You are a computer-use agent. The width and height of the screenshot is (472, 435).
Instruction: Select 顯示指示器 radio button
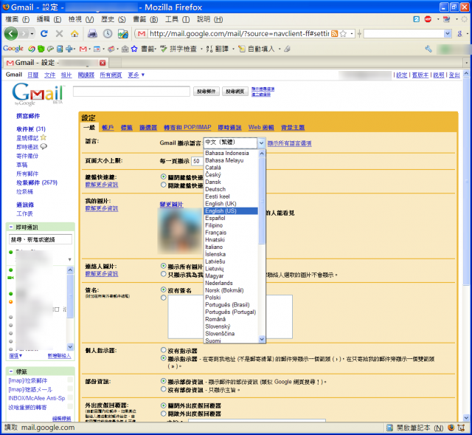[164, 358]
